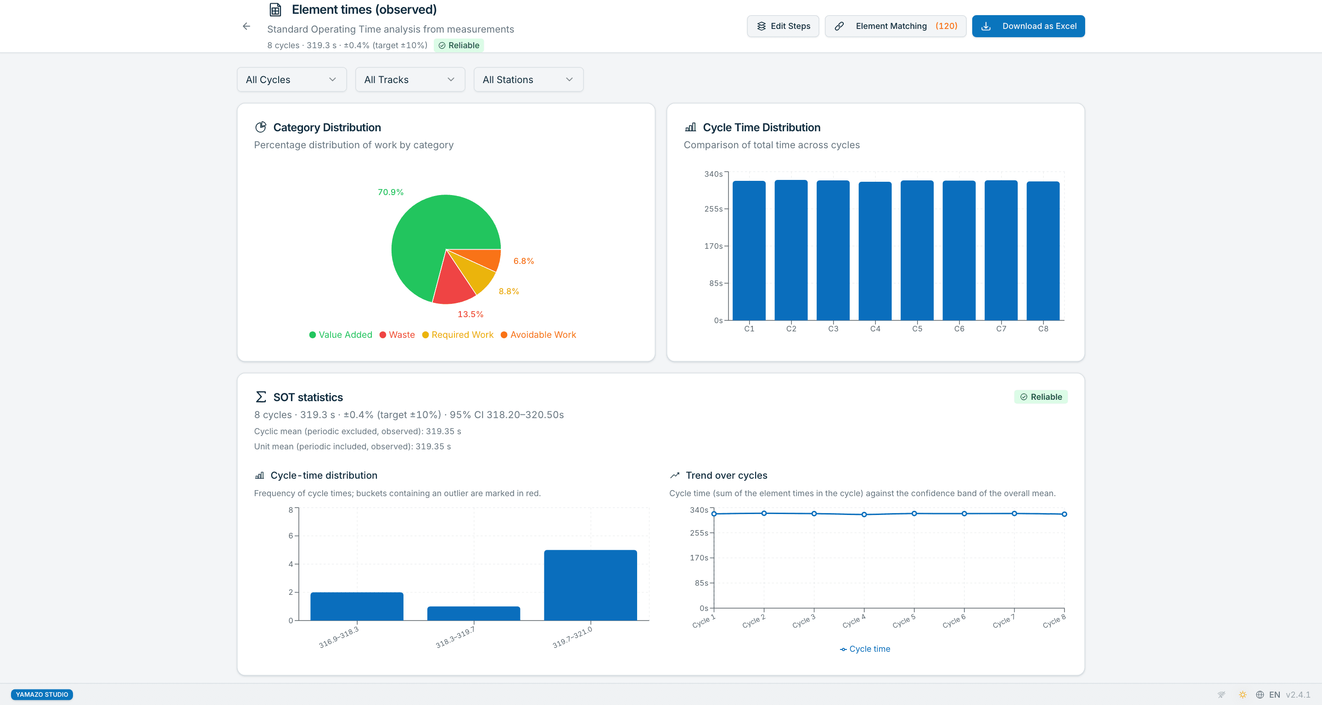Click the layers icon in Edit Steps
Screen dimensions: 1322x705
(x=761, y=26)
